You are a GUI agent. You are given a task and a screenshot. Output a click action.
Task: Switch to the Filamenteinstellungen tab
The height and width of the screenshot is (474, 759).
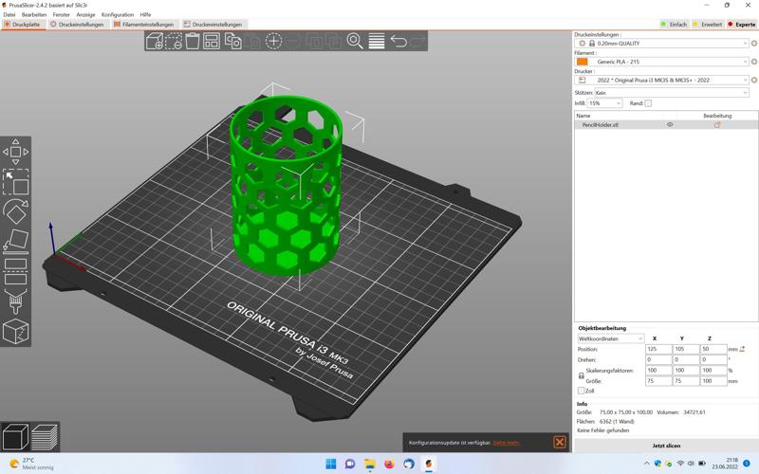pyautogui.click(x=145, y=25)
